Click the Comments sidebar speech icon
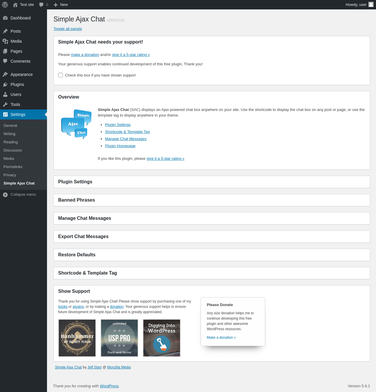 tap(5, 61)
